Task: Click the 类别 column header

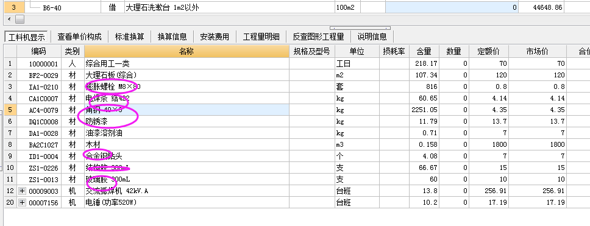Action: pos(73,52)
